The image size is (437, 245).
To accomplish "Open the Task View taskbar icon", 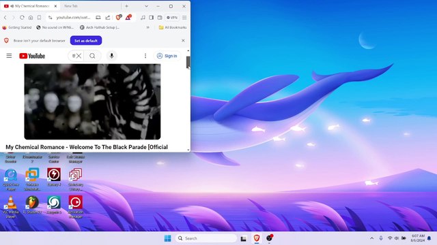I will 244,238.
